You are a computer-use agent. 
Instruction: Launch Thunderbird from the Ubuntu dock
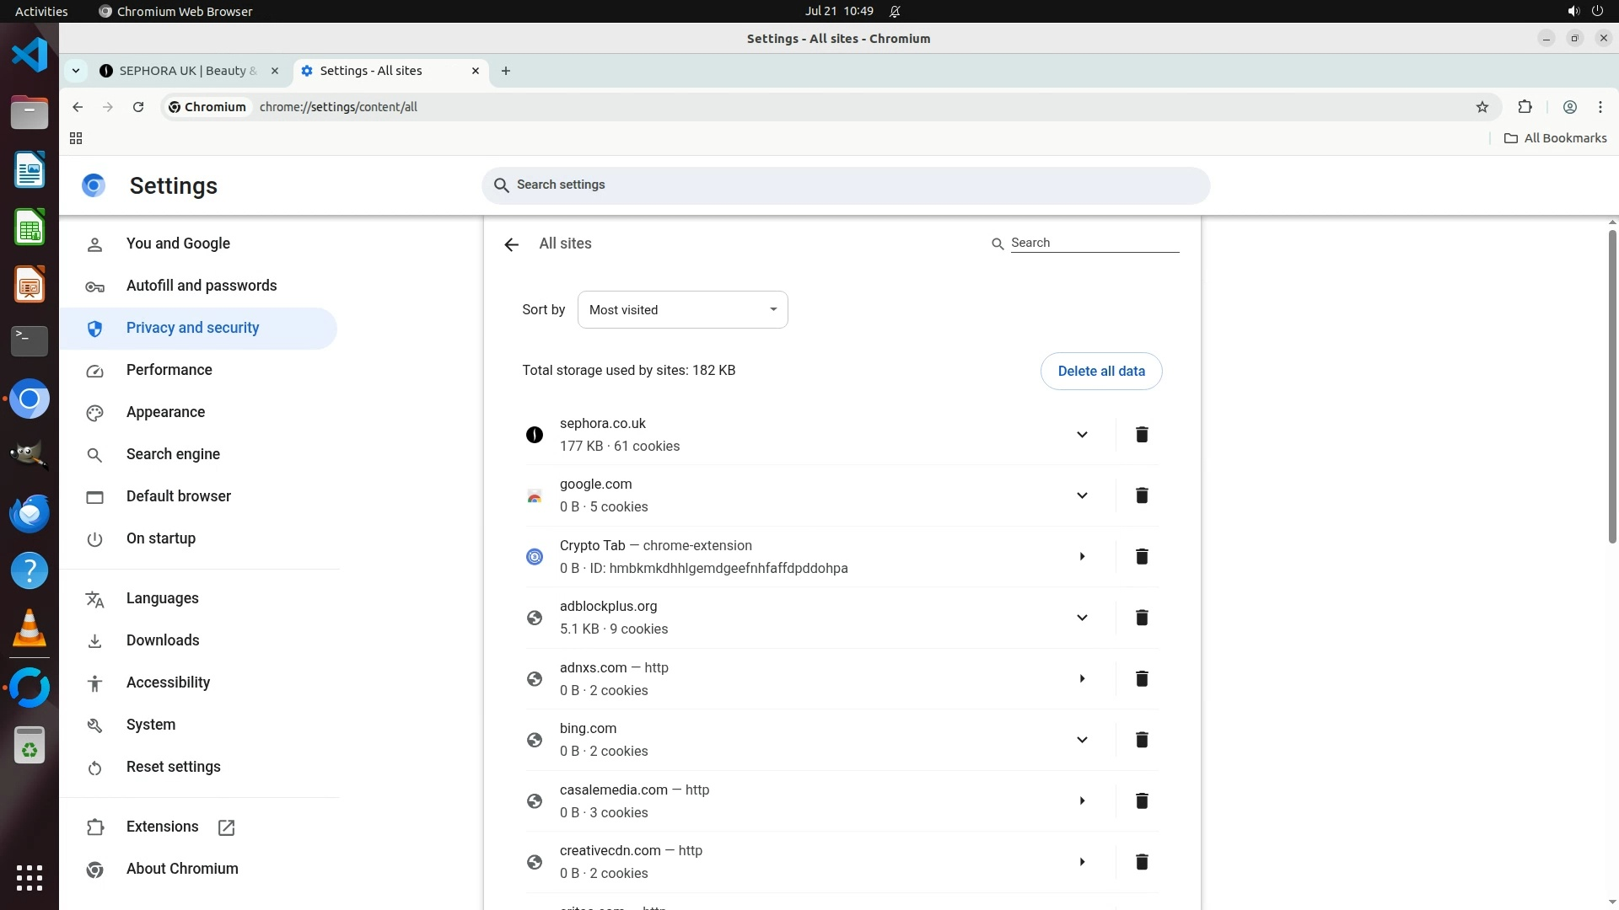(x=30, y=513)
